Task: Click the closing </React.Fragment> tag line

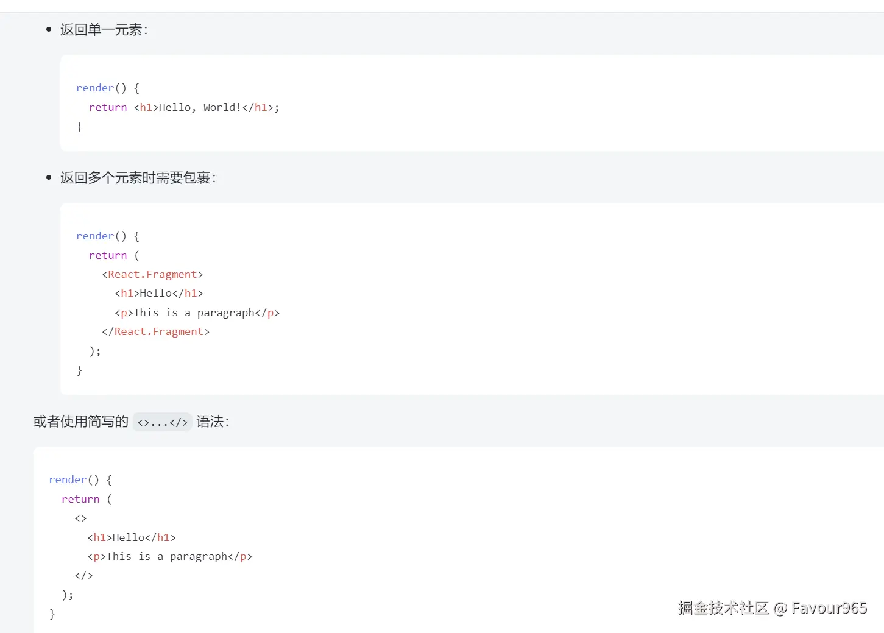Action: pyautogui.click(x=155, y=331)
